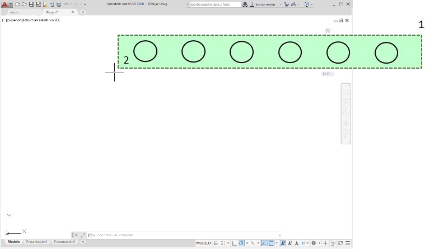Close the drawing viewport window
This screenshot has width=425, height=249.
[x=347, y=21]
